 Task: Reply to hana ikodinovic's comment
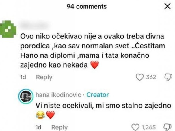pyautogui.click(x=59, y=127)
